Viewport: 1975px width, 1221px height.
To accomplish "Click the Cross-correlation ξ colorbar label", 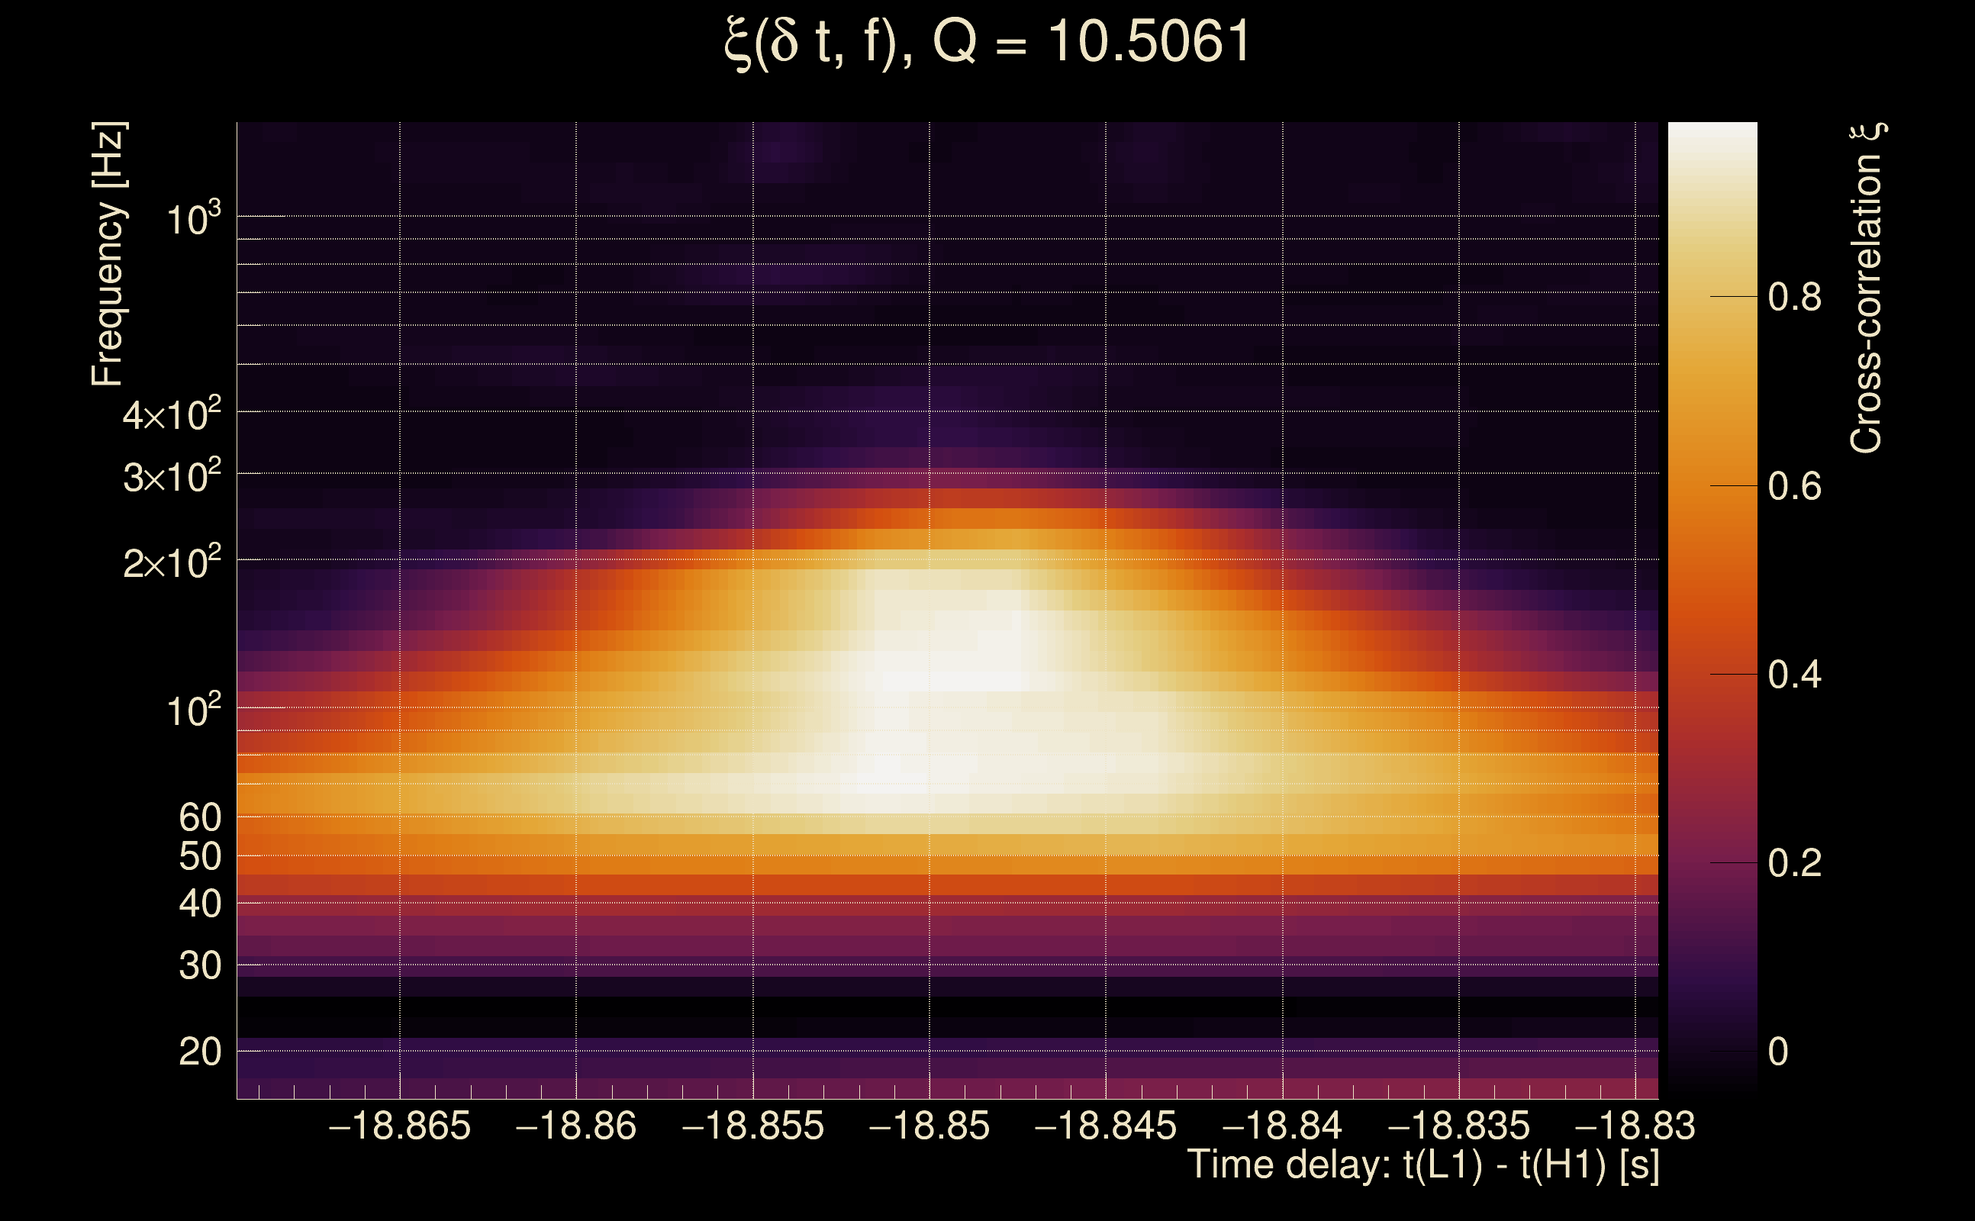I will tap(1867, 288).
